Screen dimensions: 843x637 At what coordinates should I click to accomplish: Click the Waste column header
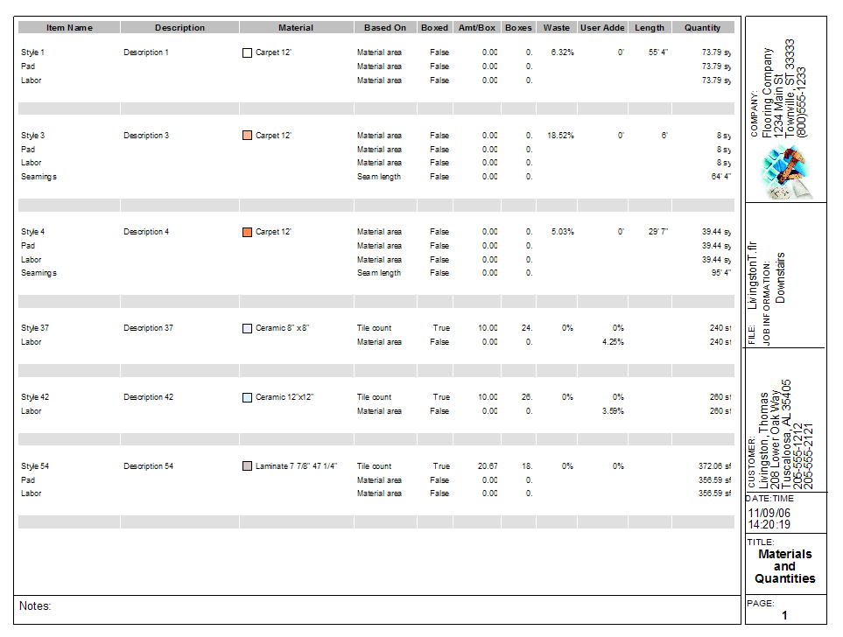coord(556,28)
